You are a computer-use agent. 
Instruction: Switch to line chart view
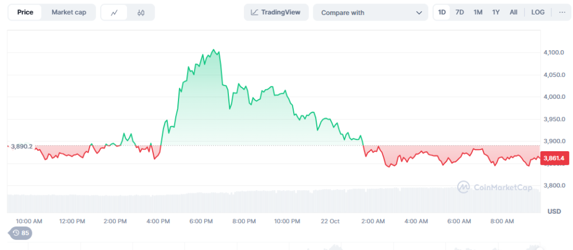114,12
